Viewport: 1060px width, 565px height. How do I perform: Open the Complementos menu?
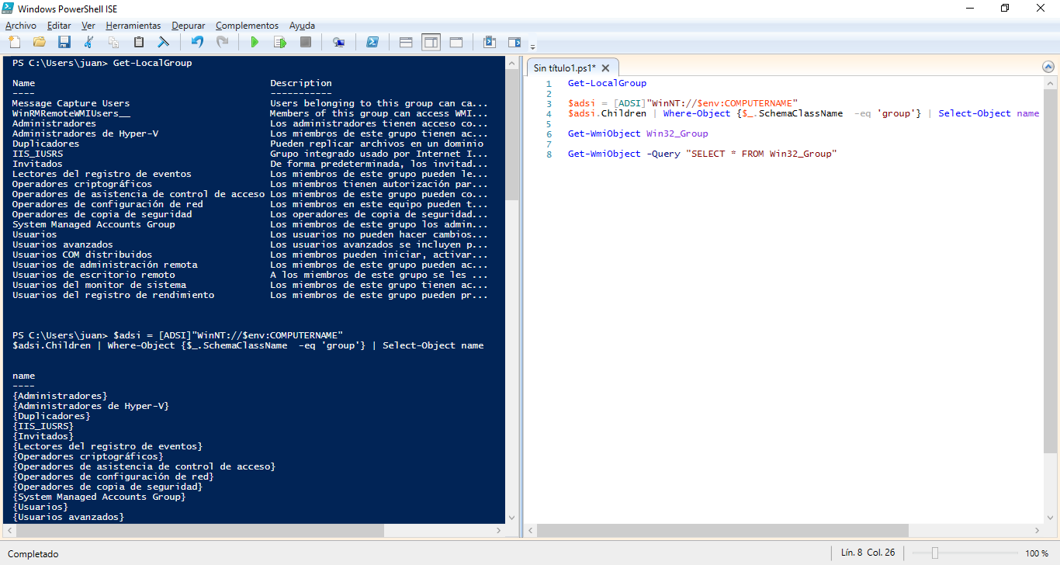tap(247, 26)
